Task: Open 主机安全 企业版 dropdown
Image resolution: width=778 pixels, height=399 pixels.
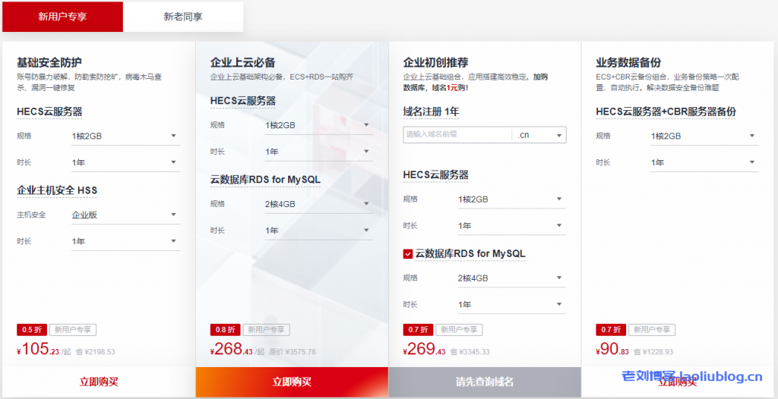Action: click(125, 215)
